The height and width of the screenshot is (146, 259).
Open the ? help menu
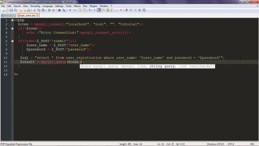pyautogui.click(x=111, y=6)
